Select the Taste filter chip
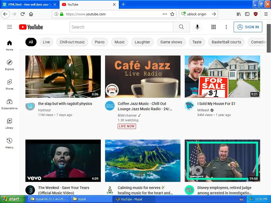Screen dimensions: 271x203 coord(197,42)
